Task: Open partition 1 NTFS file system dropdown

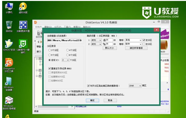Action: pyautogui.click(x=96, y=40)
